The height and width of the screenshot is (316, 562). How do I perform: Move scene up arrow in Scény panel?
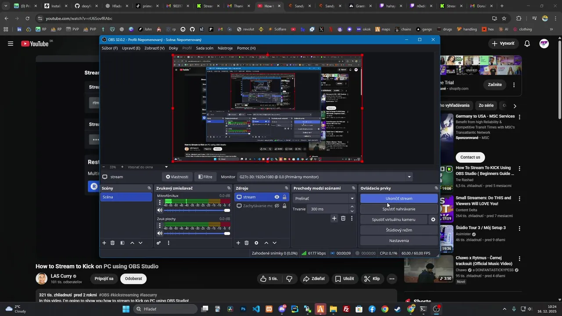[132, 243]
